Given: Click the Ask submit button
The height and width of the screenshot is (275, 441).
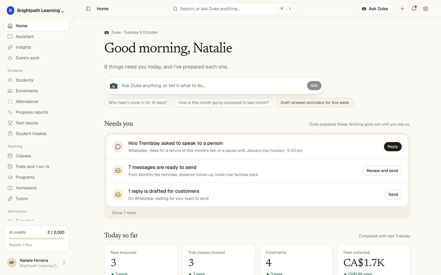Looking at the screenshot, I should (314, 85).
